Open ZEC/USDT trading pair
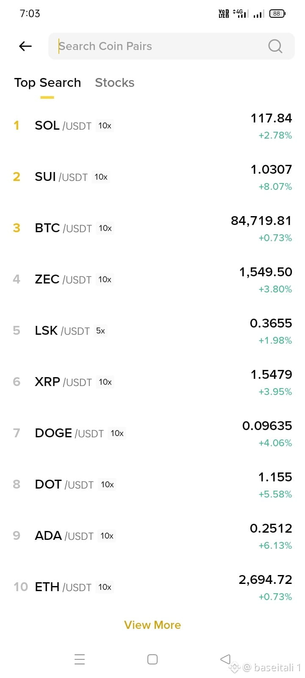 pyautogui.click(x=152, y=280)
